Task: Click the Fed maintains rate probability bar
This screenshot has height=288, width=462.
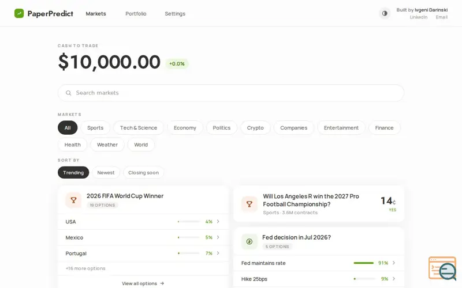Action: (x=364, y=263)
